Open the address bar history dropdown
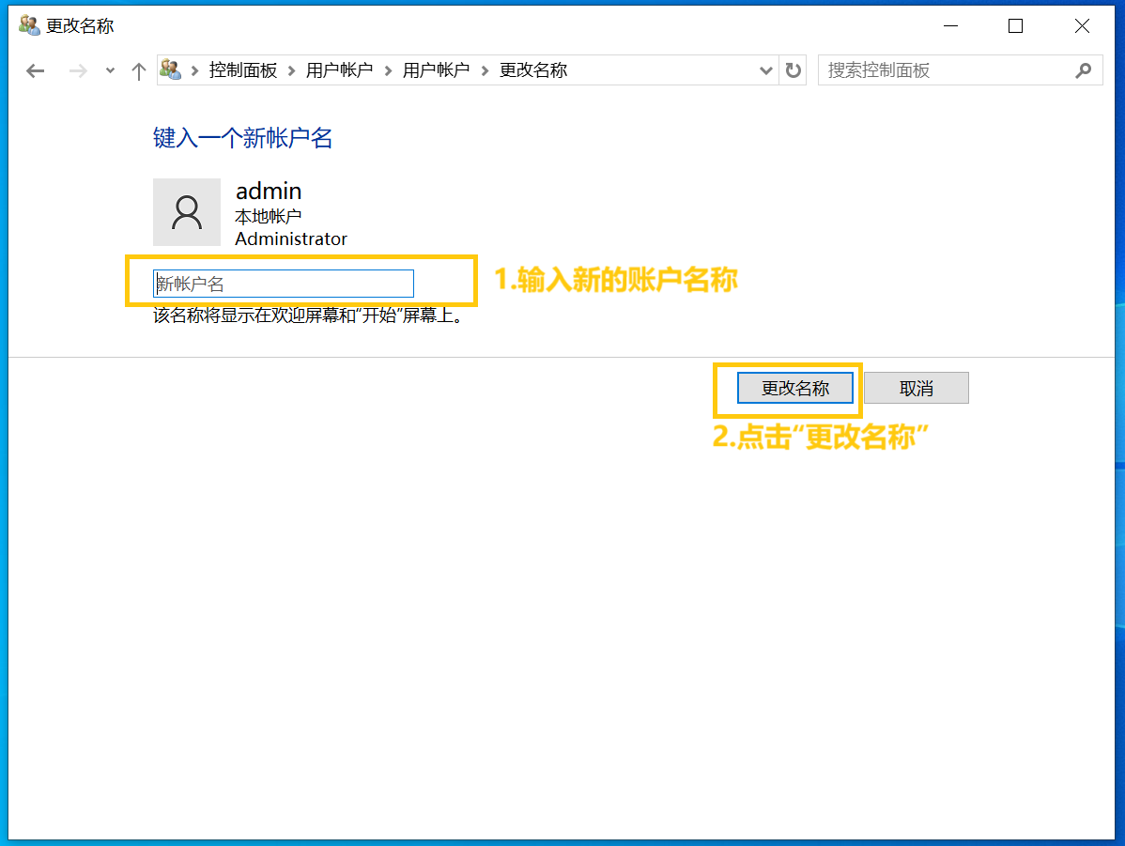1125x846 pixels. pos(765,70)
